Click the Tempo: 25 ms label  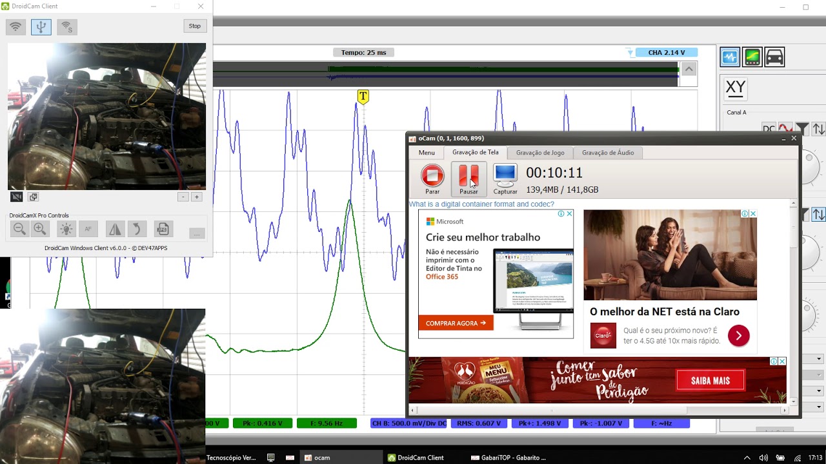(364, 52)
